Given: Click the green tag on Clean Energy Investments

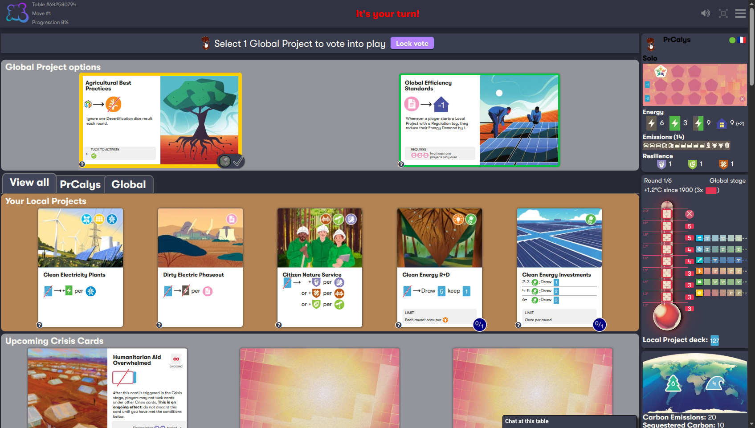Looking at the screenshot, I should tap(591, 219).
